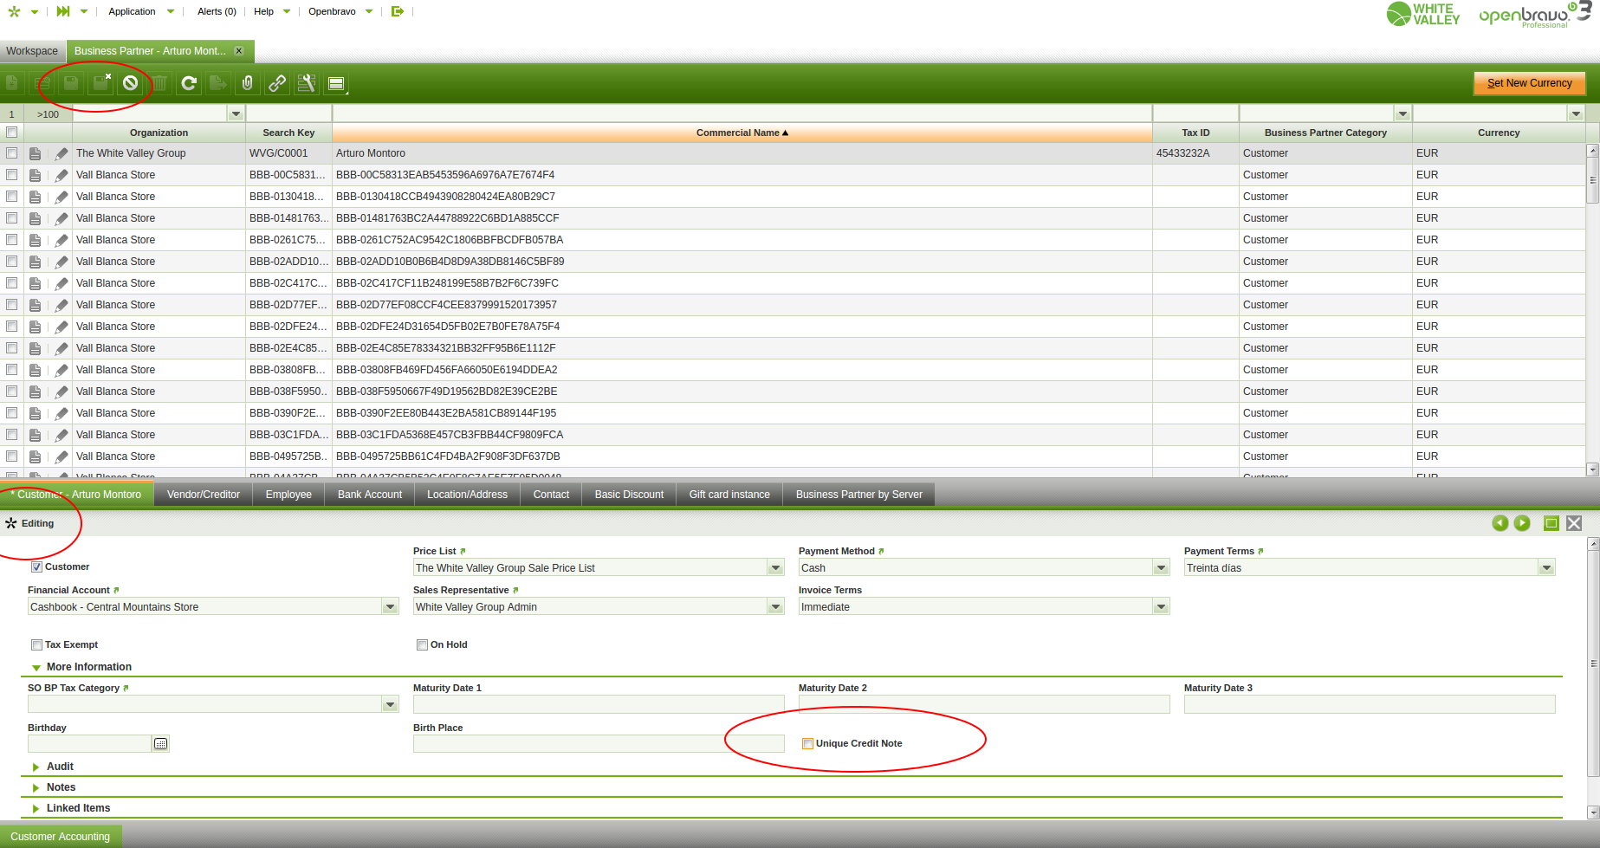Open the Birthday calendar picker icon
The image size is (1600, 848).
click(160, 744)
